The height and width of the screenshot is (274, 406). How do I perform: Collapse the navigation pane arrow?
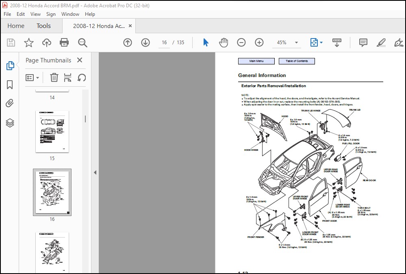coord(95,172)
